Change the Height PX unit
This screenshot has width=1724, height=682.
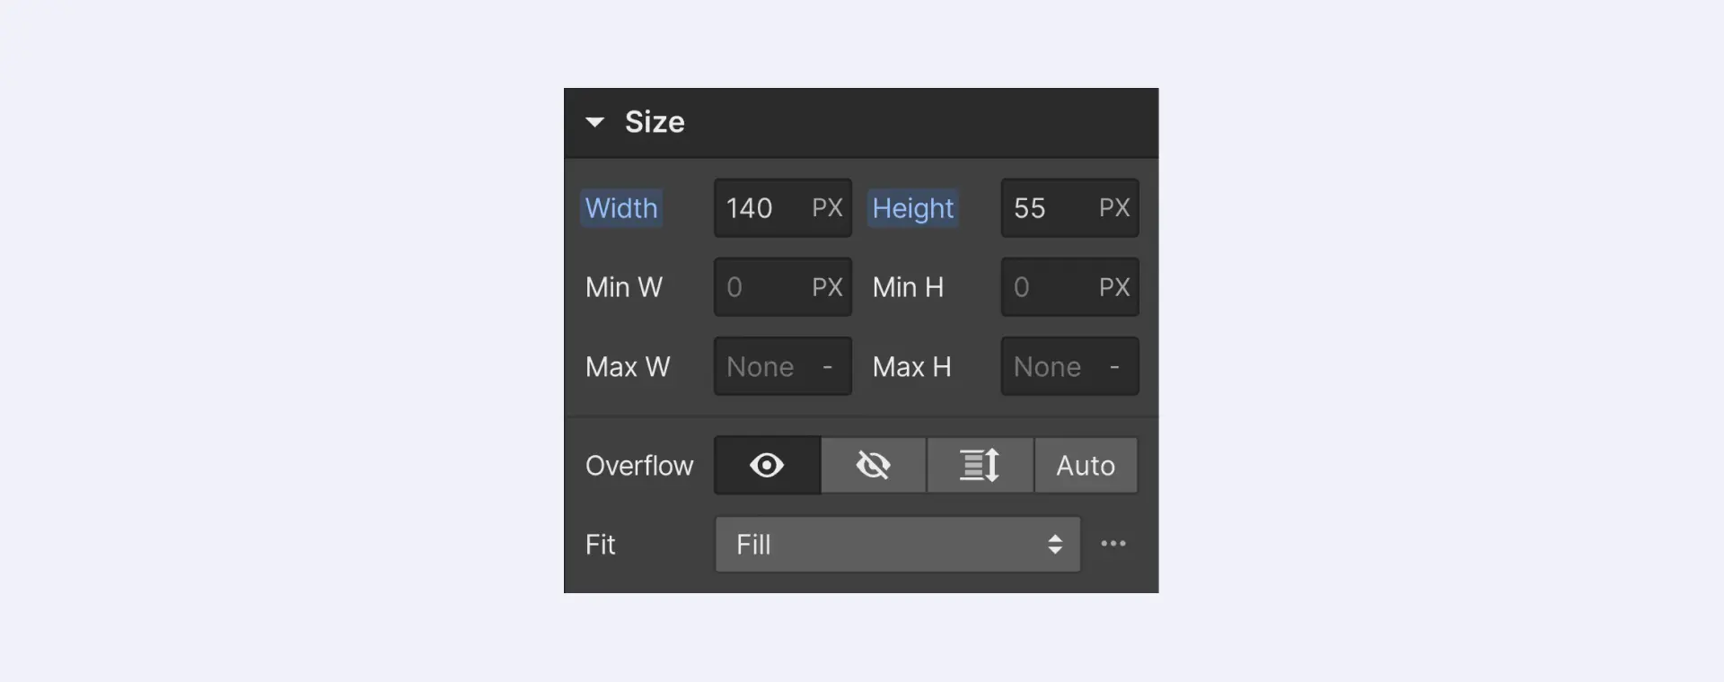click(x=1114, y=208)
